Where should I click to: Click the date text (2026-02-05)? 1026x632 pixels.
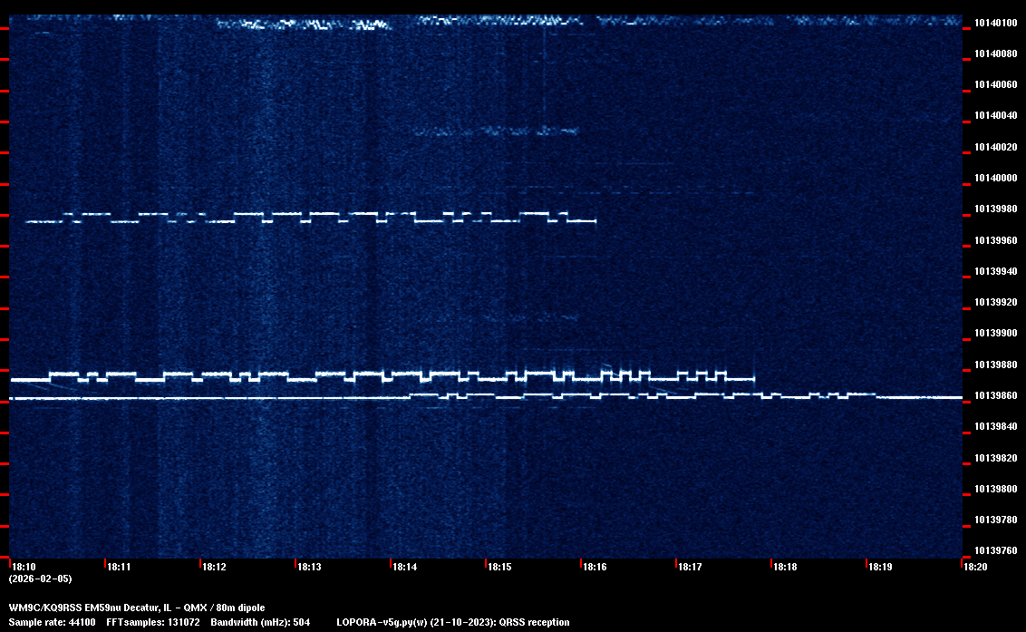[41, 579]
